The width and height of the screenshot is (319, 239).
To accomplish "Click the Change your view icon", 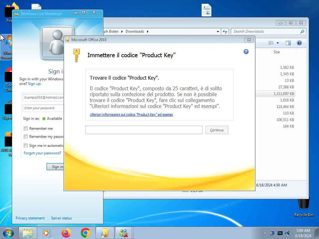I will point(271,43).
